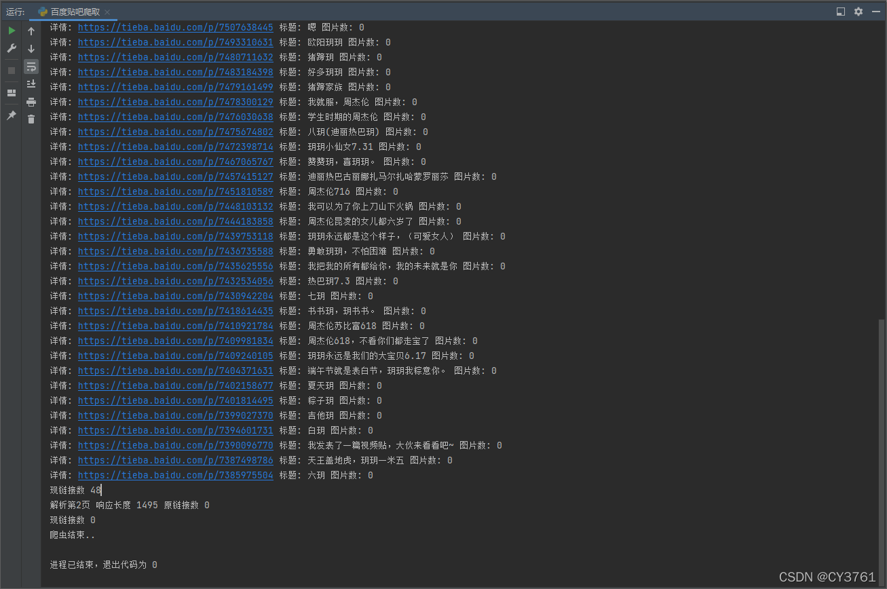
Task: Open link ending in 7448103132
Action: tap(176, 206)
